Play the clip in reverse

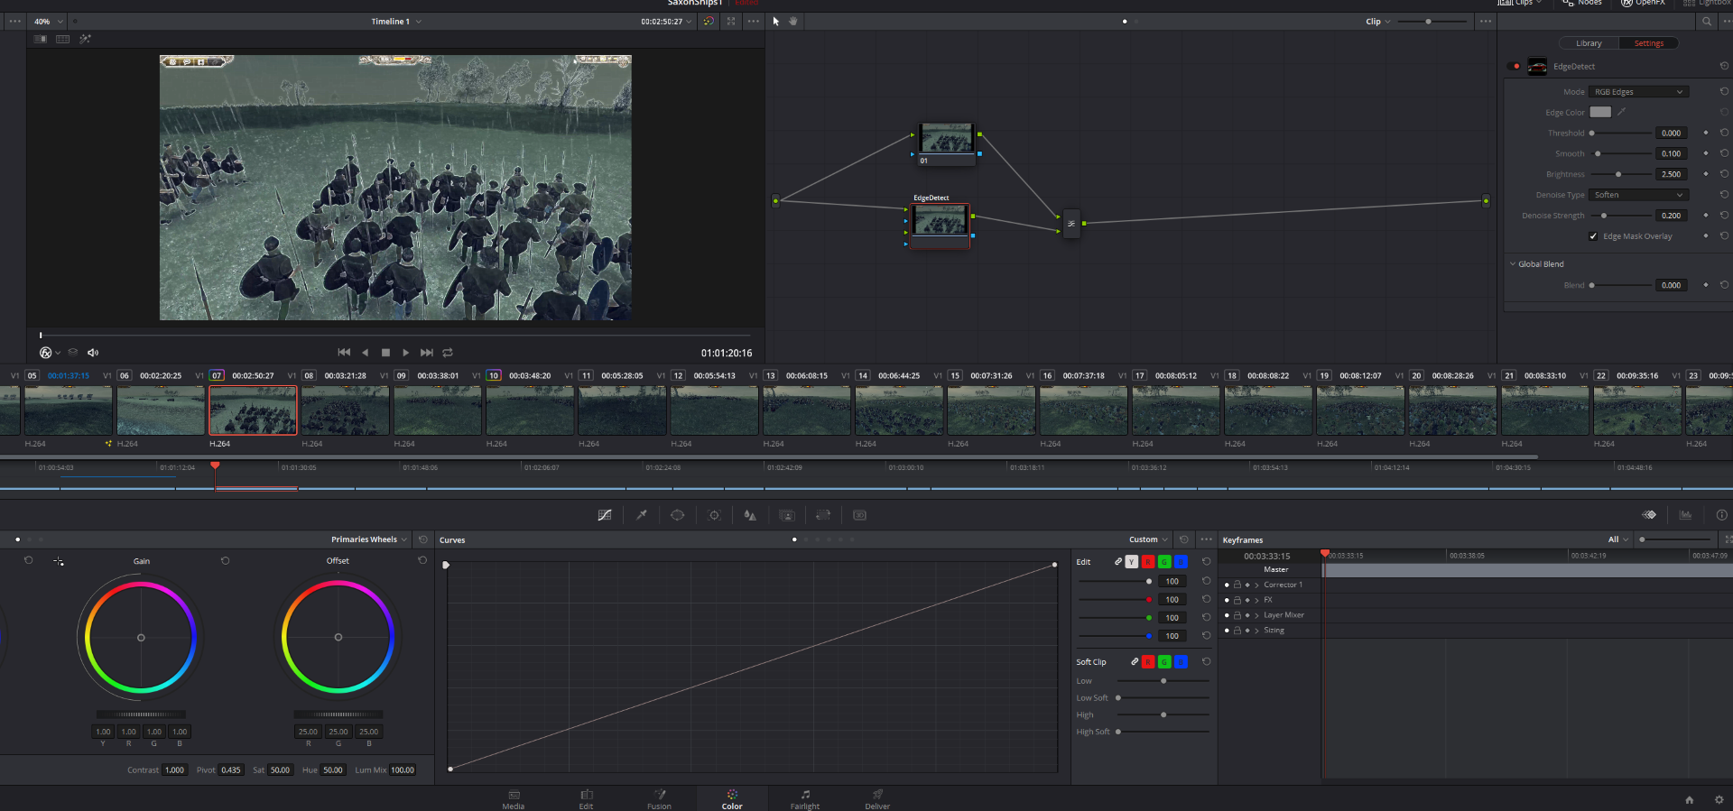[x=365, y=353]
